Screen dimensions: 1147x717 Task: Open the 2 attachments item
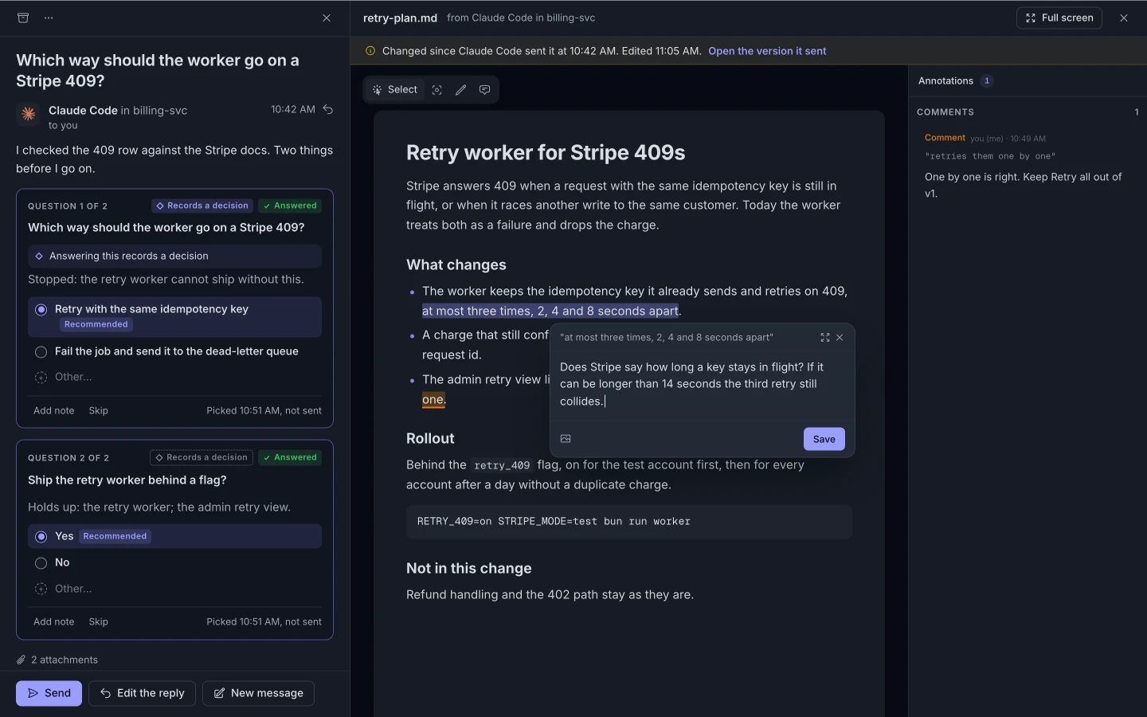(x=57, y=660)
